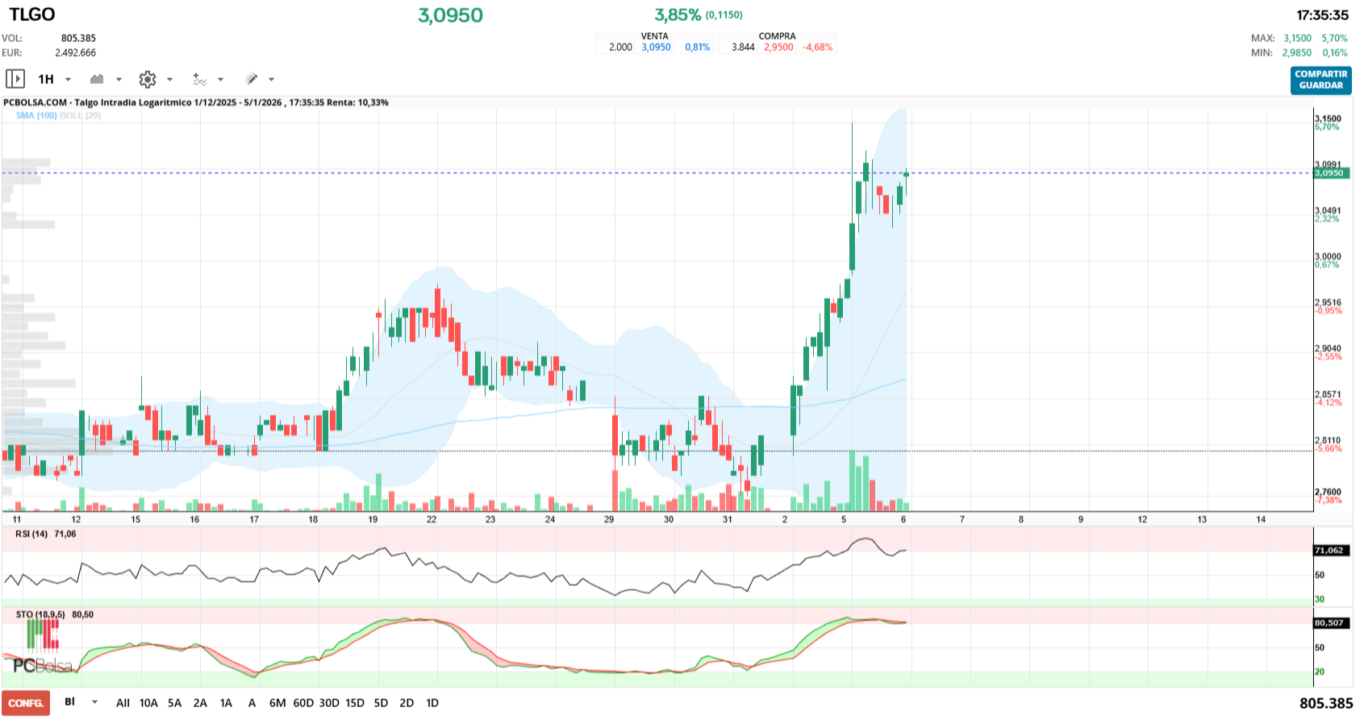
Task: Click the PCBolsa logo watermark
Action: pos(42,665)
